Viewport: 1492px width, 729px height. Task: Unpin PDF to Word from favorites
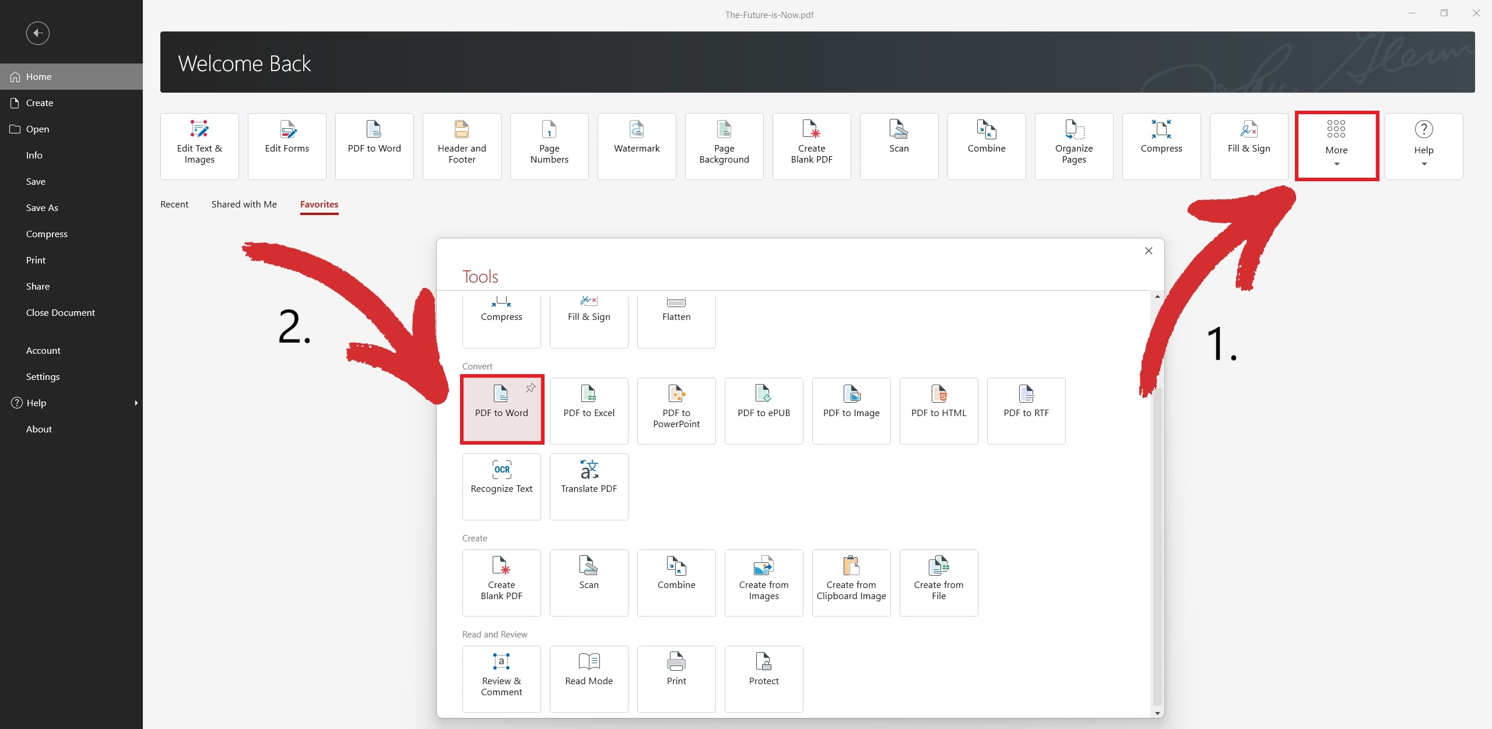pyautogui.click(x=530, y=388)
